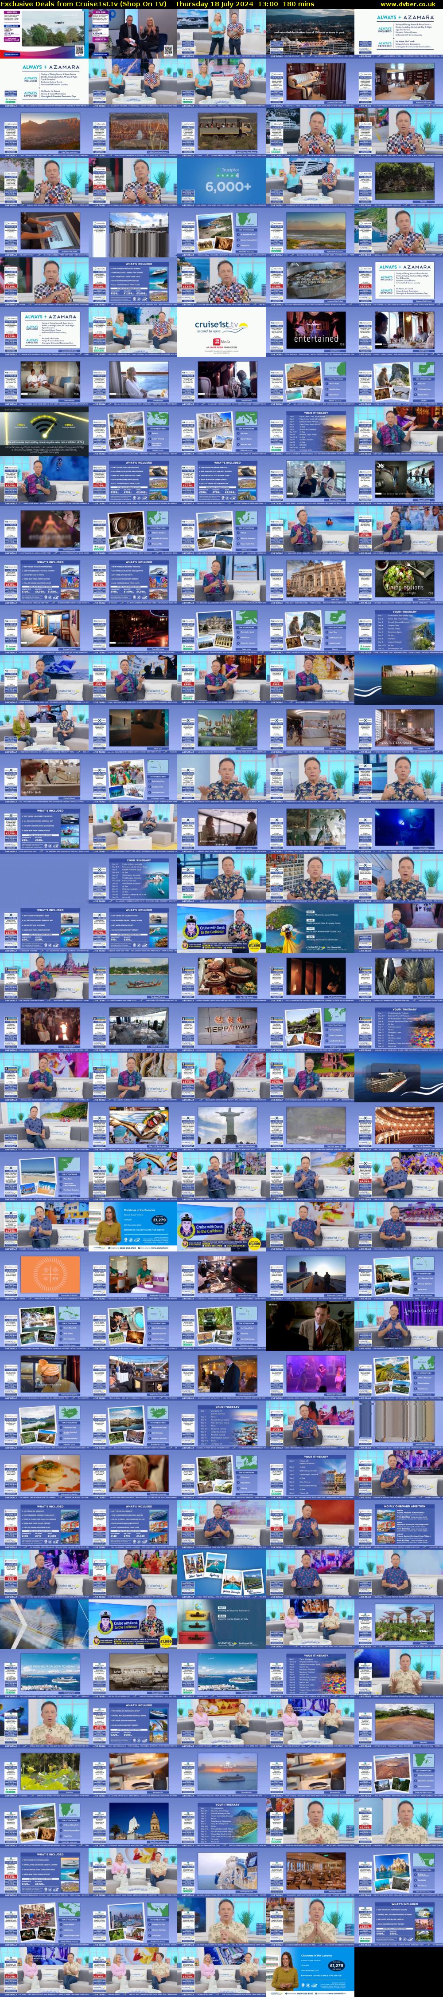Screen dimensions: 443x1997
Task: Open the purple-lit nightclub dancers thumbnail
Action: tap(310, 1374)
